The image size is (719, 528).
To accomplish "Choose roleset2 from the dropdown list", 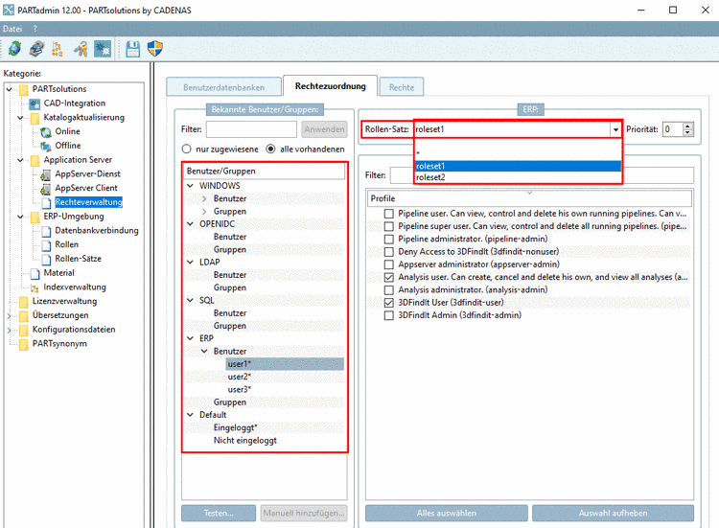I will pos(518,177).
